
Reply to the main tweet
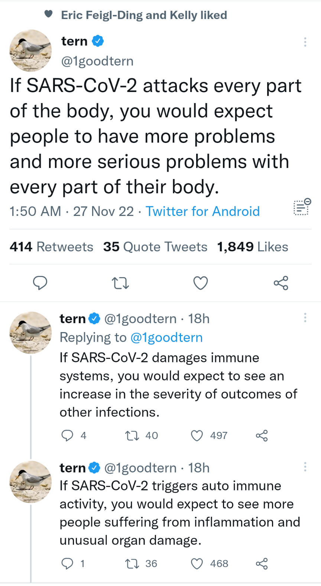coord(40,283)
